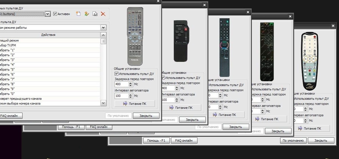Open the remote model dropdown (51 buttons)
The image size is (339, 159).
pos(47,14)
